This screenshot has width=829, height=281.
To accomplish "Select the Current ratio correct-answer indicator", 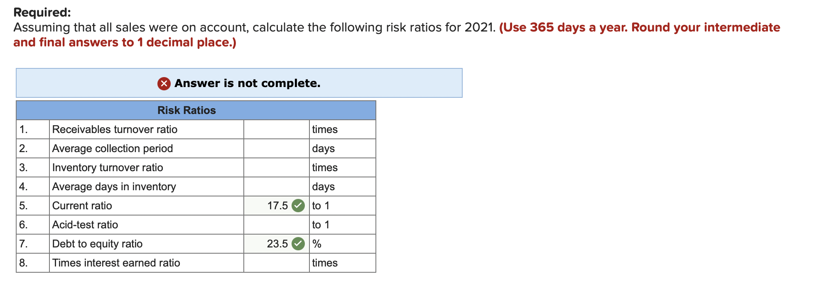I will [297, 205].
